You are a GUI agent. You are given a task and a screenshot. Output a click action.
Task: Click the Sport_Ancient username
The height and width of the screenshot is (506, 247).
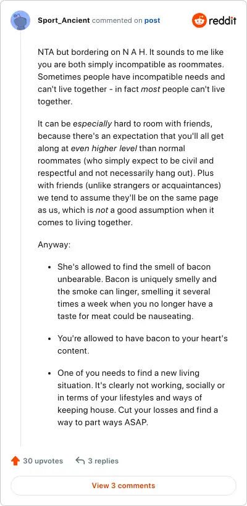(x=64, y=20)
